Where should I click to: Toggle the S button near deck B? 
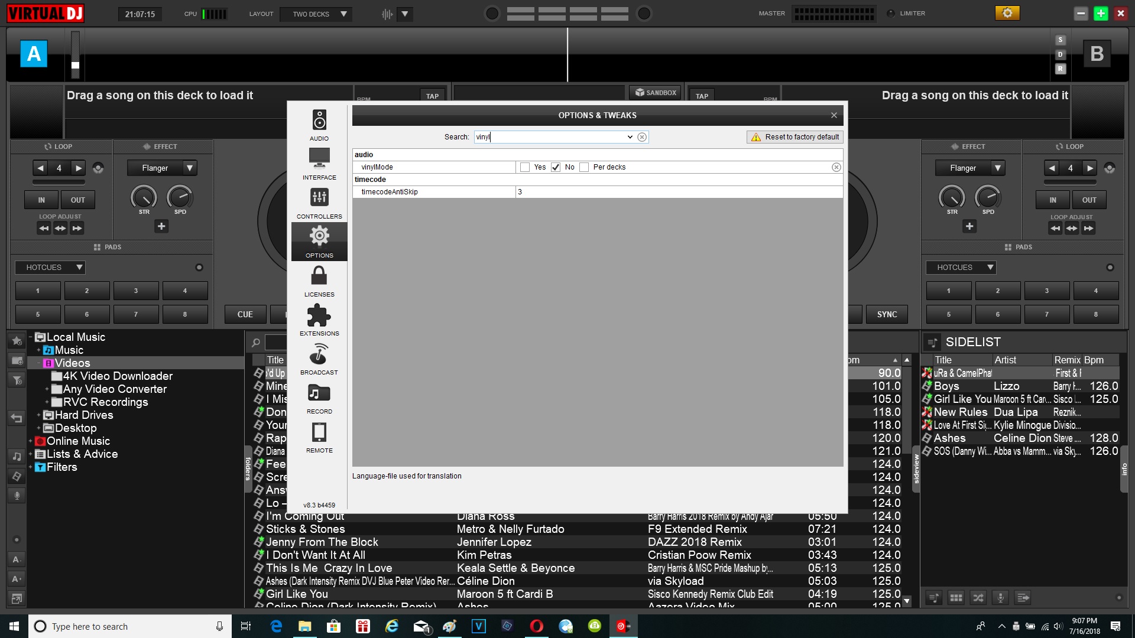(x=1061, y=40)
